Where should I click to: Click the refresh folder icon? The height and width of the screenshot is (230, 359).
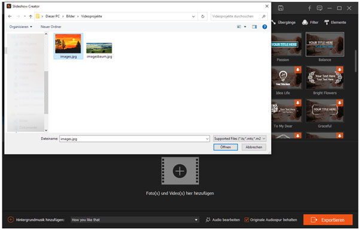click(x=203, y=17)
